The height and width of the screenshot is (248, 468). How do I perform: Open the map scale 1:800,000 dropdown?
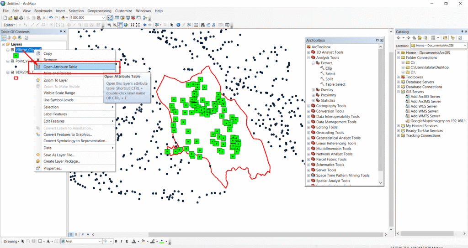pos(103,18)
